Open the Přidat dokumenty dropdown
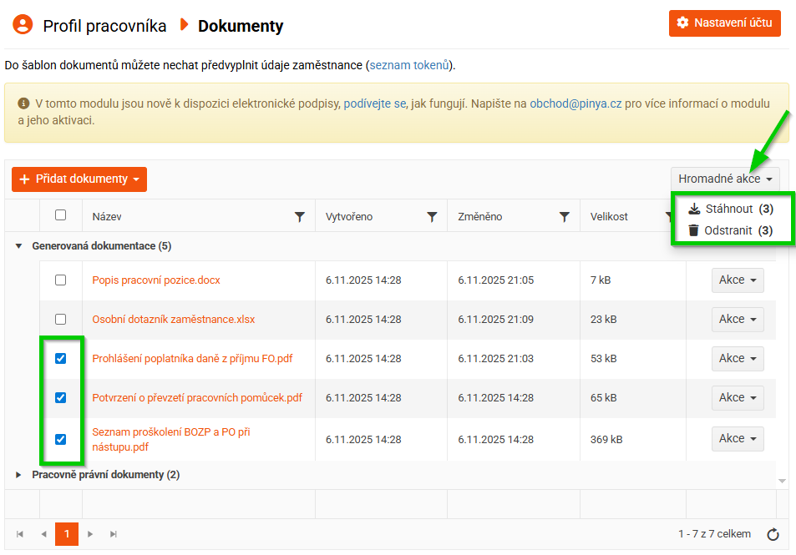Screen dimensions: 796x555 pyautogui.click(x=79, y=179)
